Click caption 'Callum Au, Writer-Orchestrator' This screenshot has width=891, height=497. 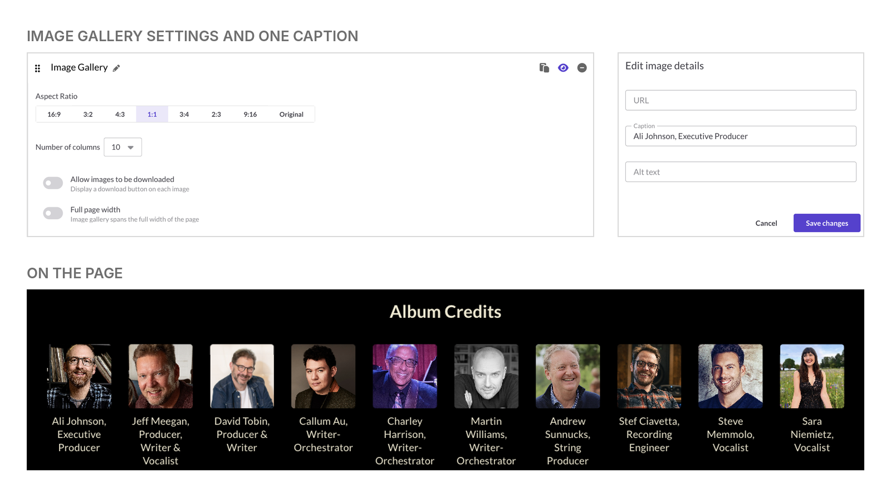click(324, 435)
